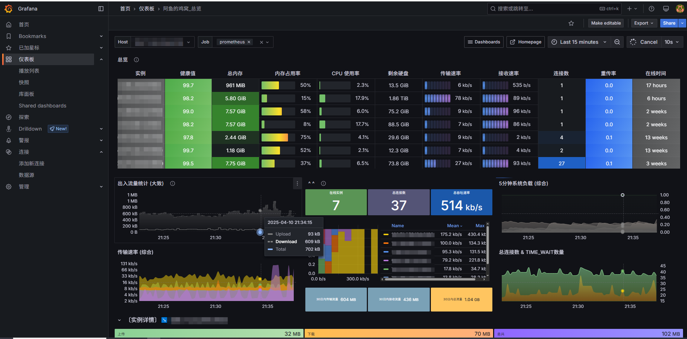The height and width of the screenshot is (339, 687).
Task: Open the news monitor icon
Action: click(x=666, y=9)
